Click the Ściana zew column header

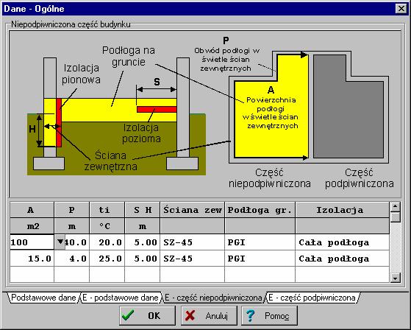pos(192,209)
